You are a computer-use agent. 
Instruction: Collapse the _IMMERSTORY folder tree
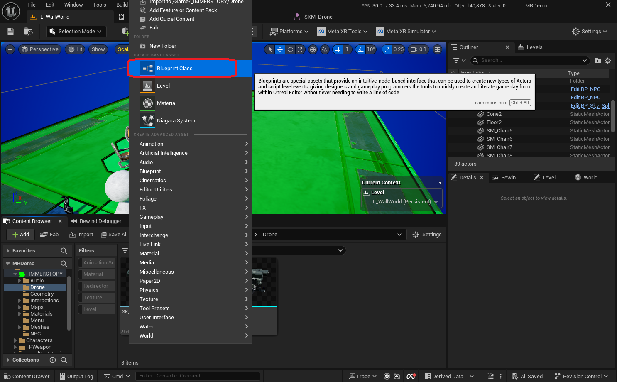[15, 274]
